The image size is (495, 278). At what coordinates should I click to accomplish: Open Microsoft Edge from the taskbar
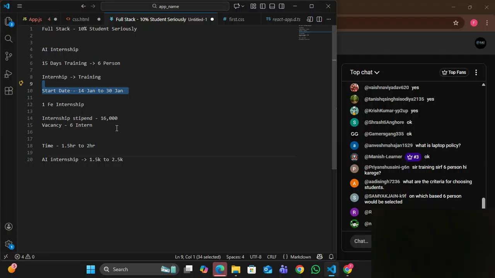pyautogui.click(x=220, y=269)
